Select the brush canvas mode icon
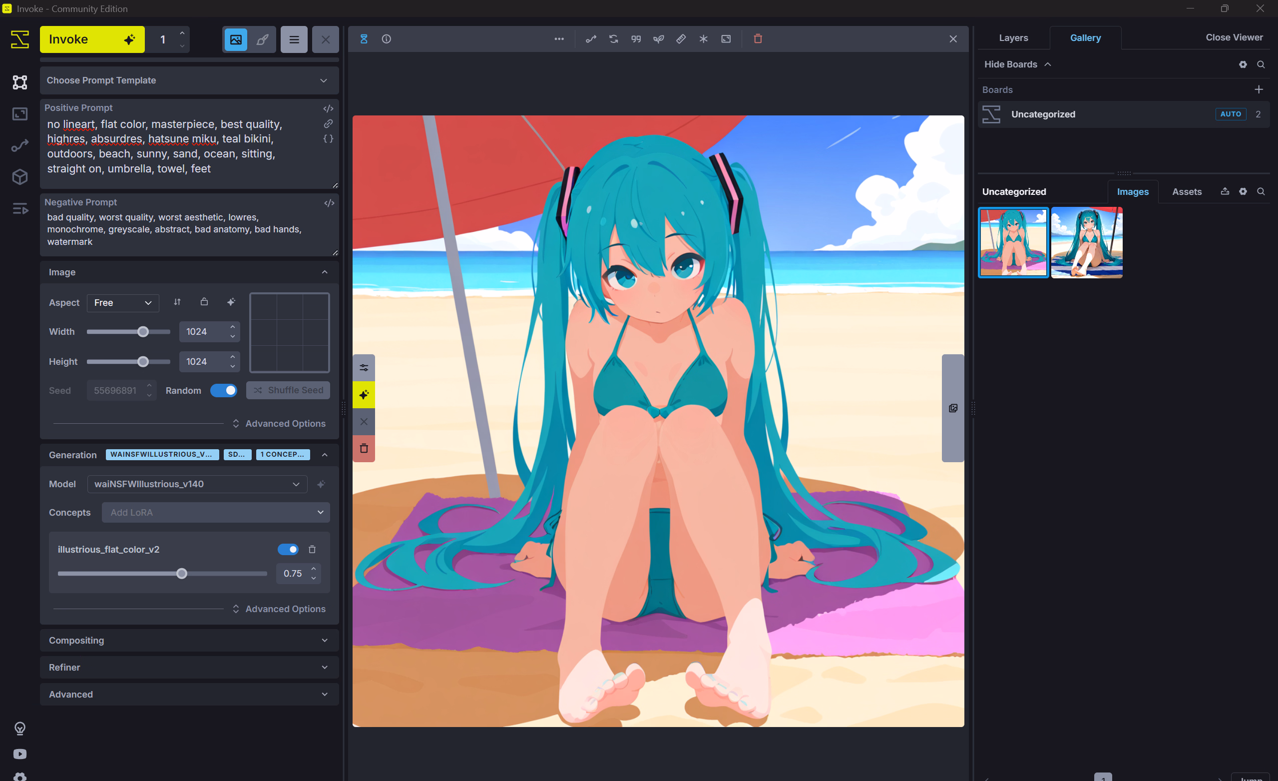Image resolution: width=1278 pixels, height=781 pixels. pyautogui.click(x=263, y=39)
